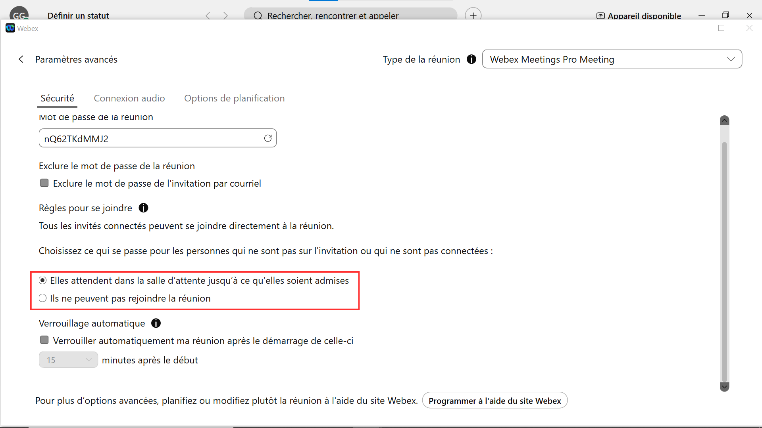The height and width of the screenshot is (428, 762).
Task: Click 'minutes après le début' text
Action: tap(150, 360)
